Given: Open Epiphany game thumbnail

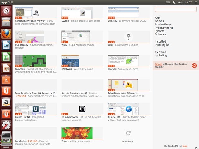Looking at the screenshot, I should pyautogui.click(x=36, y=61).
